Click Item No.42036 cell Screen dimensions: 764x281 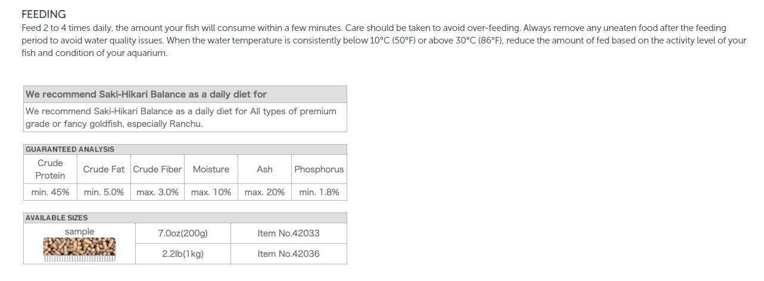click(x=288, y=254)
